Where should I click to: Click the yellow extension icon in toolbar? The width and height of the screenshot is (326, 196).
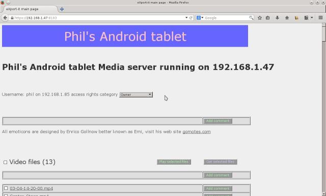click(x=296, y=18)
